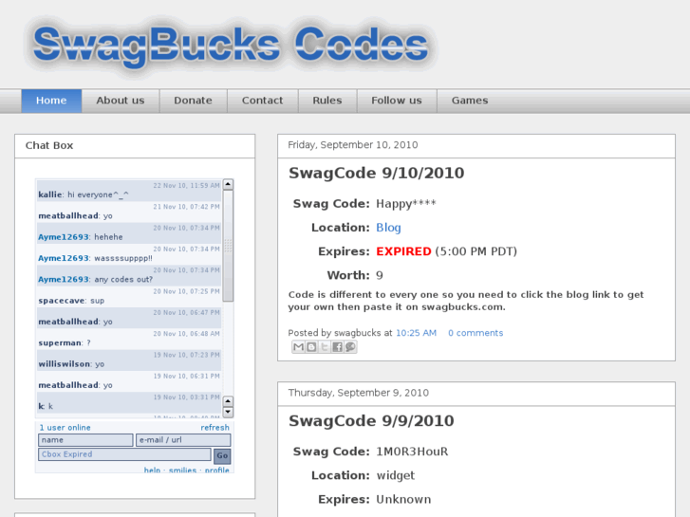Click Ayme12693 in 'wassssupppp!!' message
The height and width of the screenshot is (517, 690).
pos(64,258)
